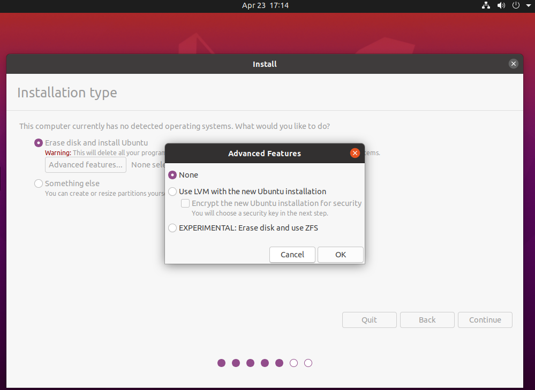Select the Something else radio option
The height and width of the screenshot is (390, 535).
pos(39,183)
